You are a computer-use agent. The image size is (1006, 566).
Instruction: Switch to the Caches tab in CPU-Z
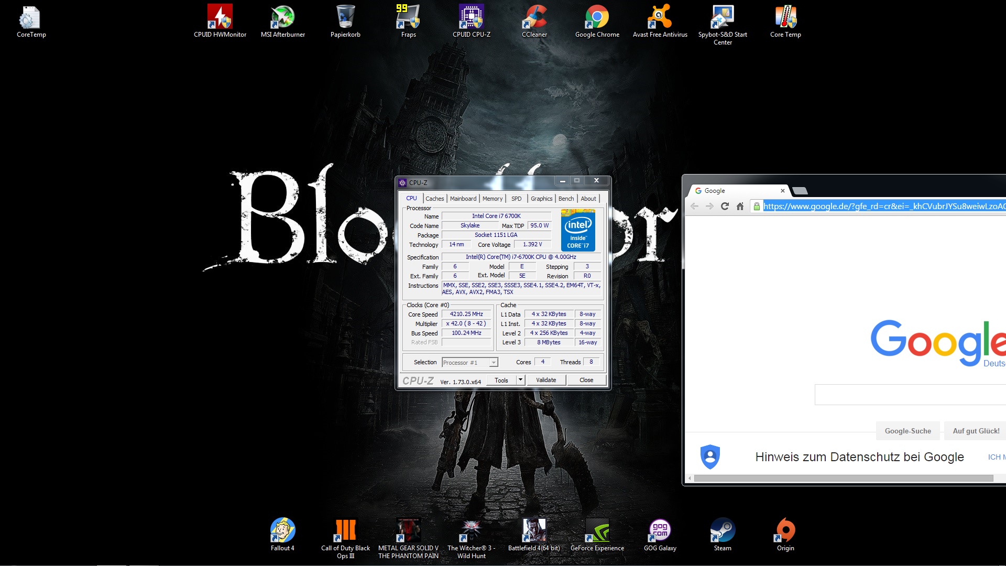434,199
